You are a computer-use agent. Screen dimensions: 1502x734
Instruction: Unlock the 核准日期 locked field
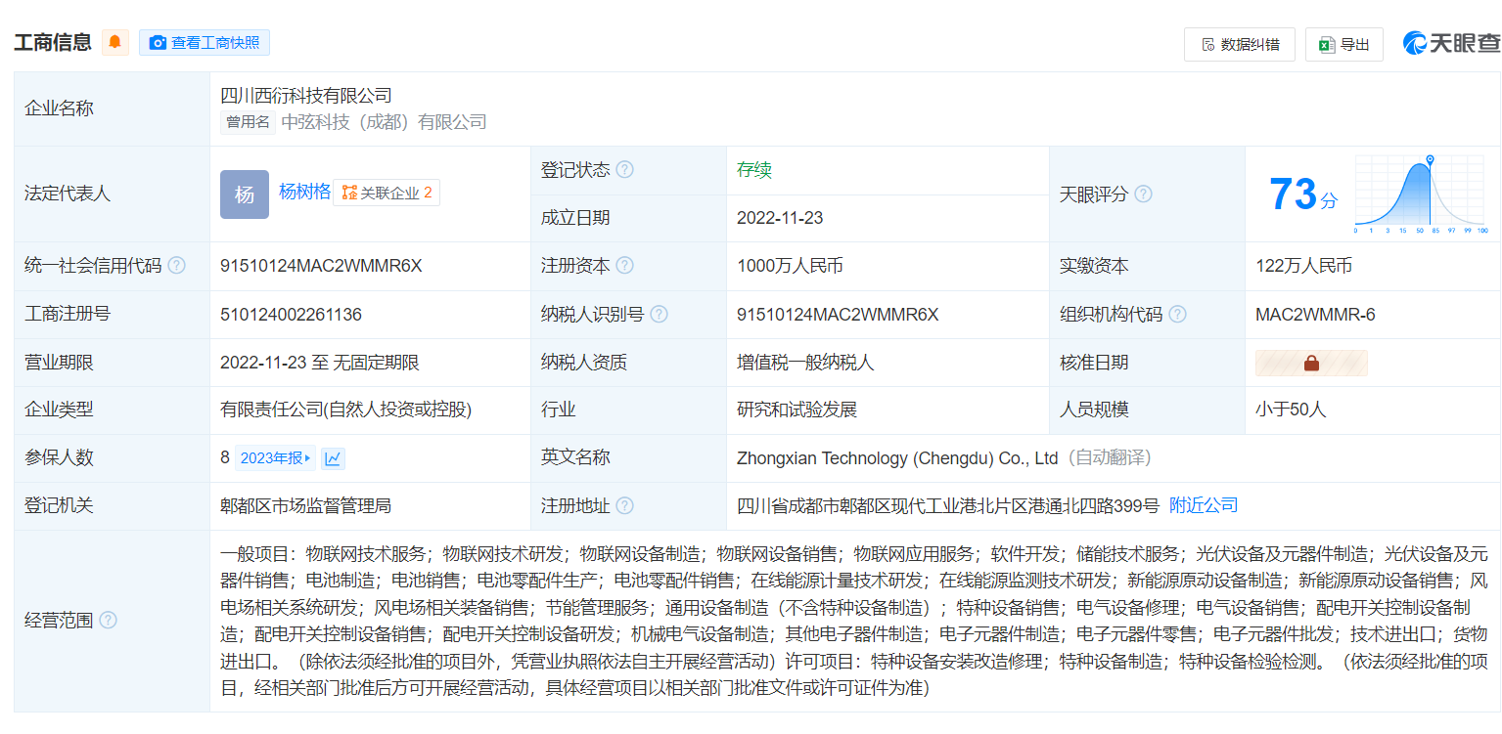click(x=1311, y=363)
